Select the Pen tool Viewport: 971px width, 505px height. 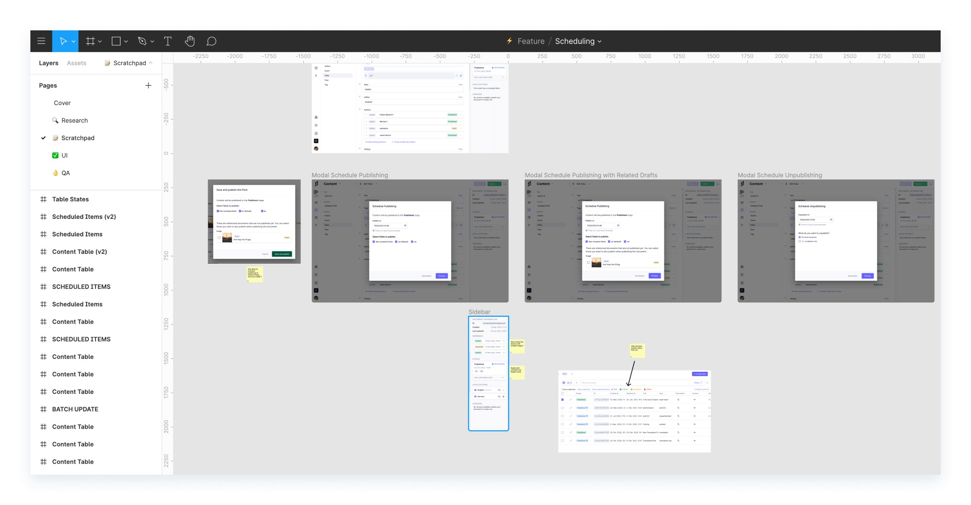[x=142, y=41]
